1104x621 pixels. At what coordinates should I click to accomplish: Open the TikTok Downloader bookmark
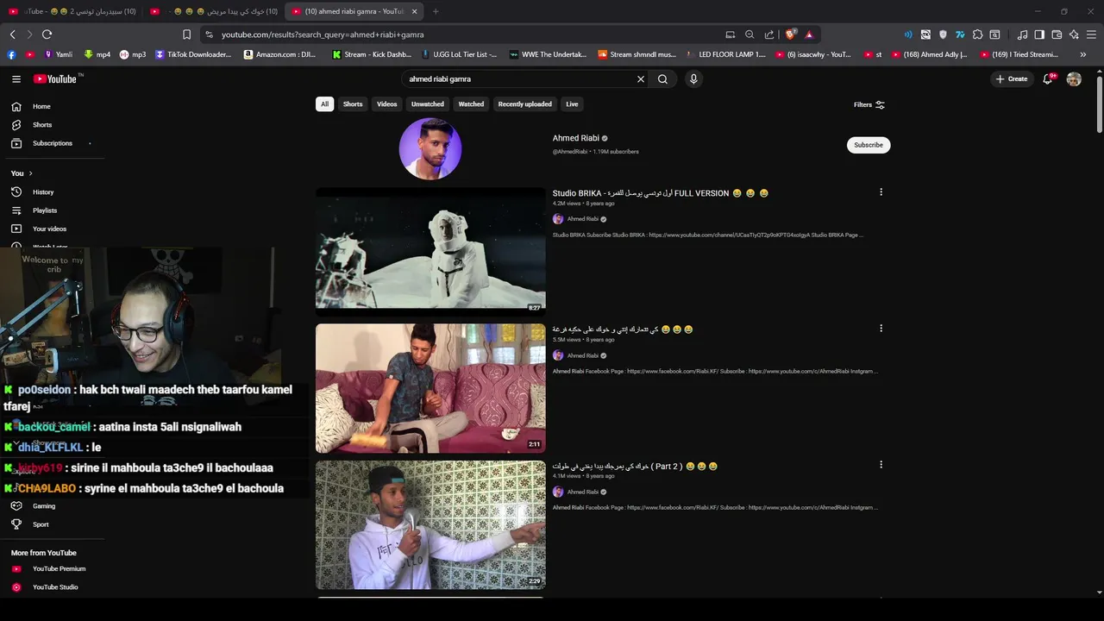point(193,54)
